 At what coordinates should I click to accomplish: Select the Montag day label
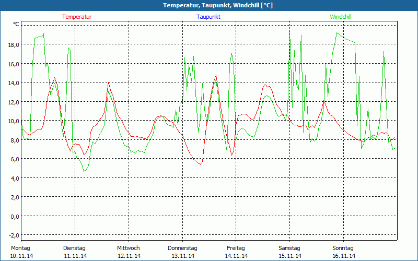tap(20, 248)
